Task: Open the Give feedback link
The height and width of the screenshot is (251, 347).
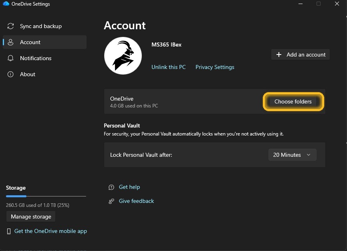Action: pyautogui.click(x=136, y=201)
